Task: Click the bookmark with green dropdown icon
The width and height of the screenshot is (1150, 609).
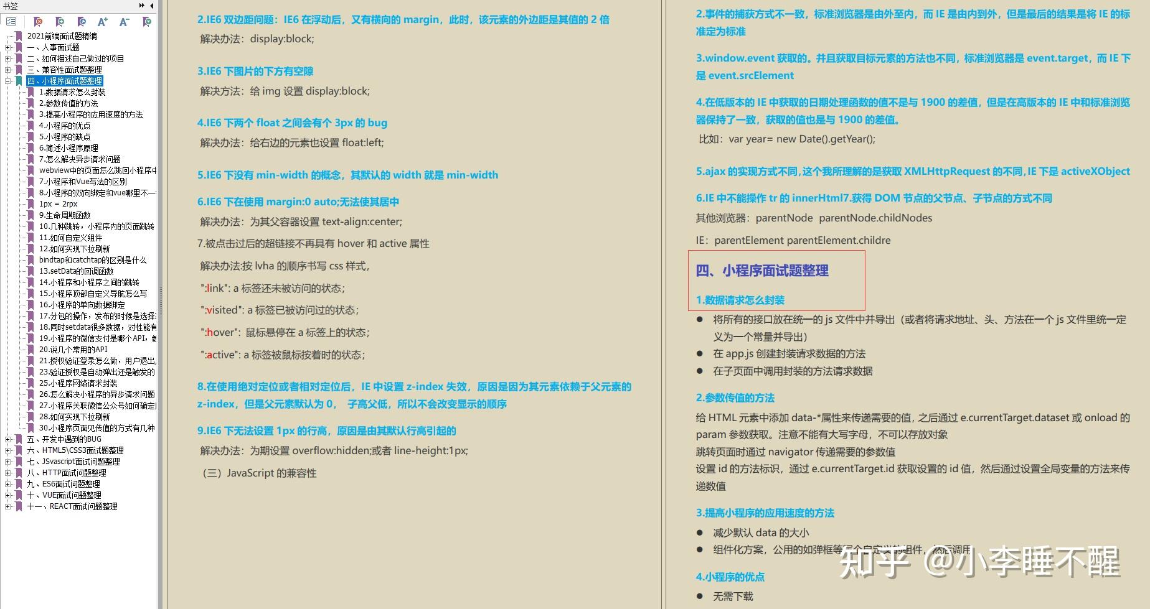Action: pyautogui.click(x=146, y=22)
